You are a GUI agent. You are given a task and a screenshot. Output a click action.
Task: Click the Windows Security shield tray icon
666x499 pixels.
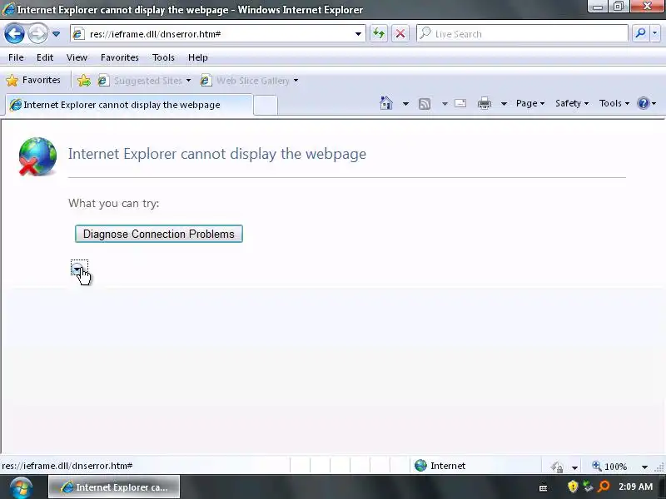[573, 486]
